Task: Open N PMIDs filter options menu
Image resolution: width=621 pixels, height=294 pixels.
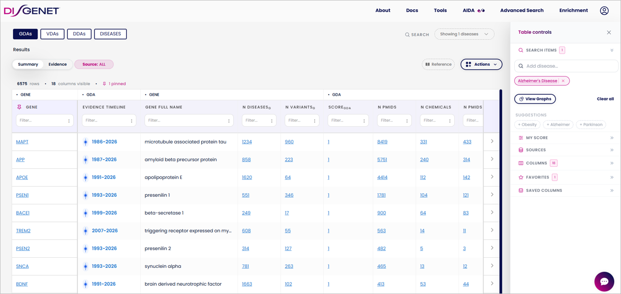Action: tap(407, 121)
